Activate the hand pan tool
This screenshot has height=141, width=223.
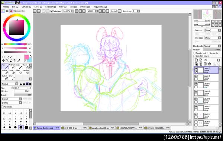(x=15, y=61)
